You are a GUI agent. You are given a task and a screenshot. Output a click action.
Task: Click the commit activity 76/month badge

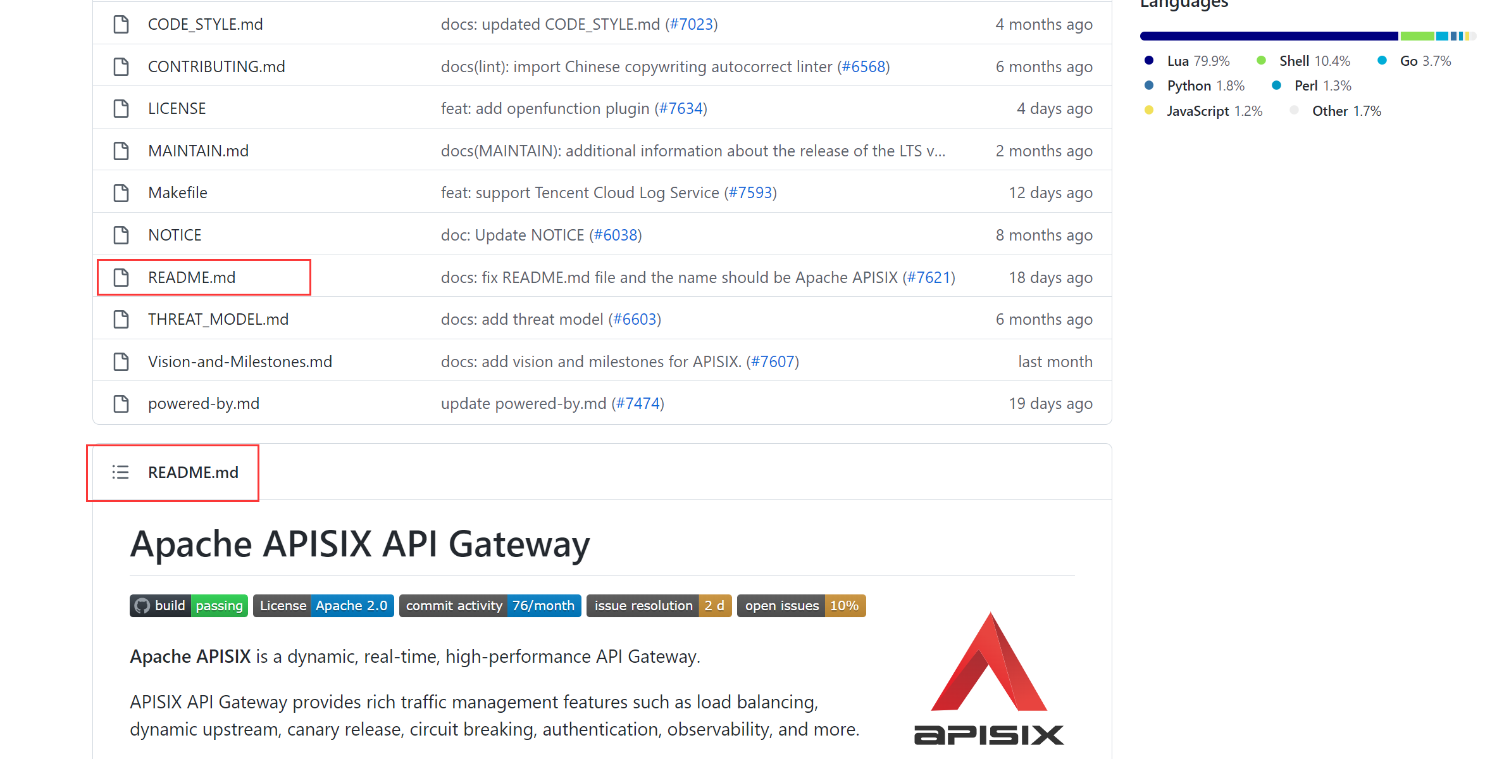pos(490,606)
